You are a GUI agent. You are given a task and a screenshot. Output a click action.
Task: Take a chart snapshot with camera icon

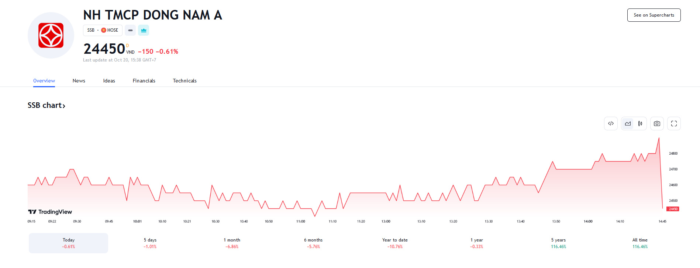pos(657,124)
